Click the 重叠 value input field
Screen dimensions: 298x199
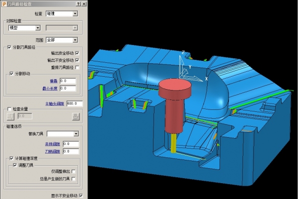[x=67, y=81]
